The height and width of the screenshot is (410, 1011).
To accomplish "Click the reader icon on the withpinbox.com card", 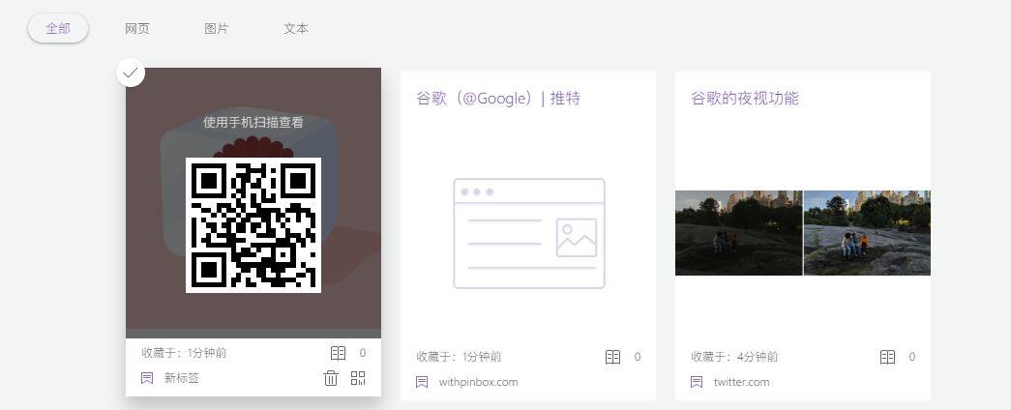I will [612, 357].
